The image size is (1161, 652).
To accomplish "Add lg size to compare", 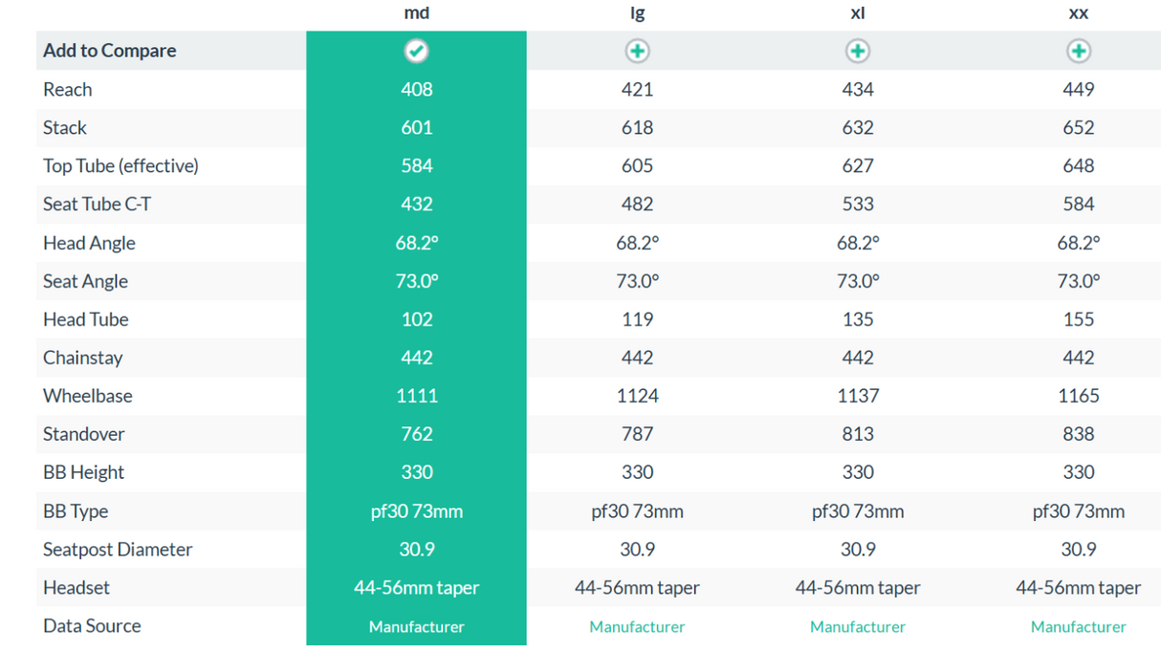I will [x=637, y=51].
